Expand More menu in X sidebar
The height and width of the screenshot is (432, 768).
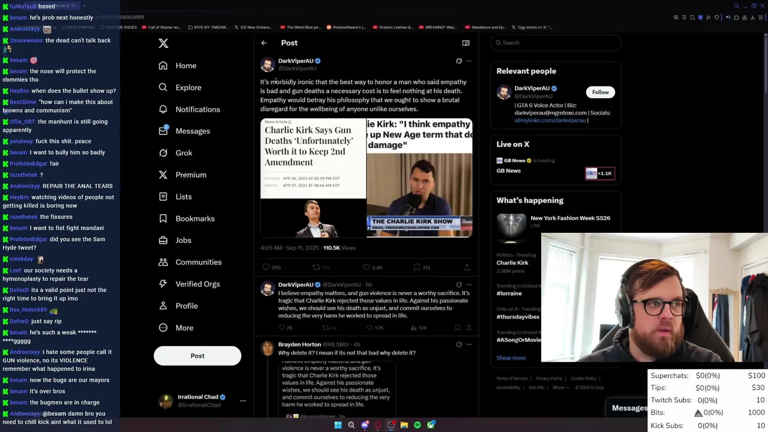point(176,328)
